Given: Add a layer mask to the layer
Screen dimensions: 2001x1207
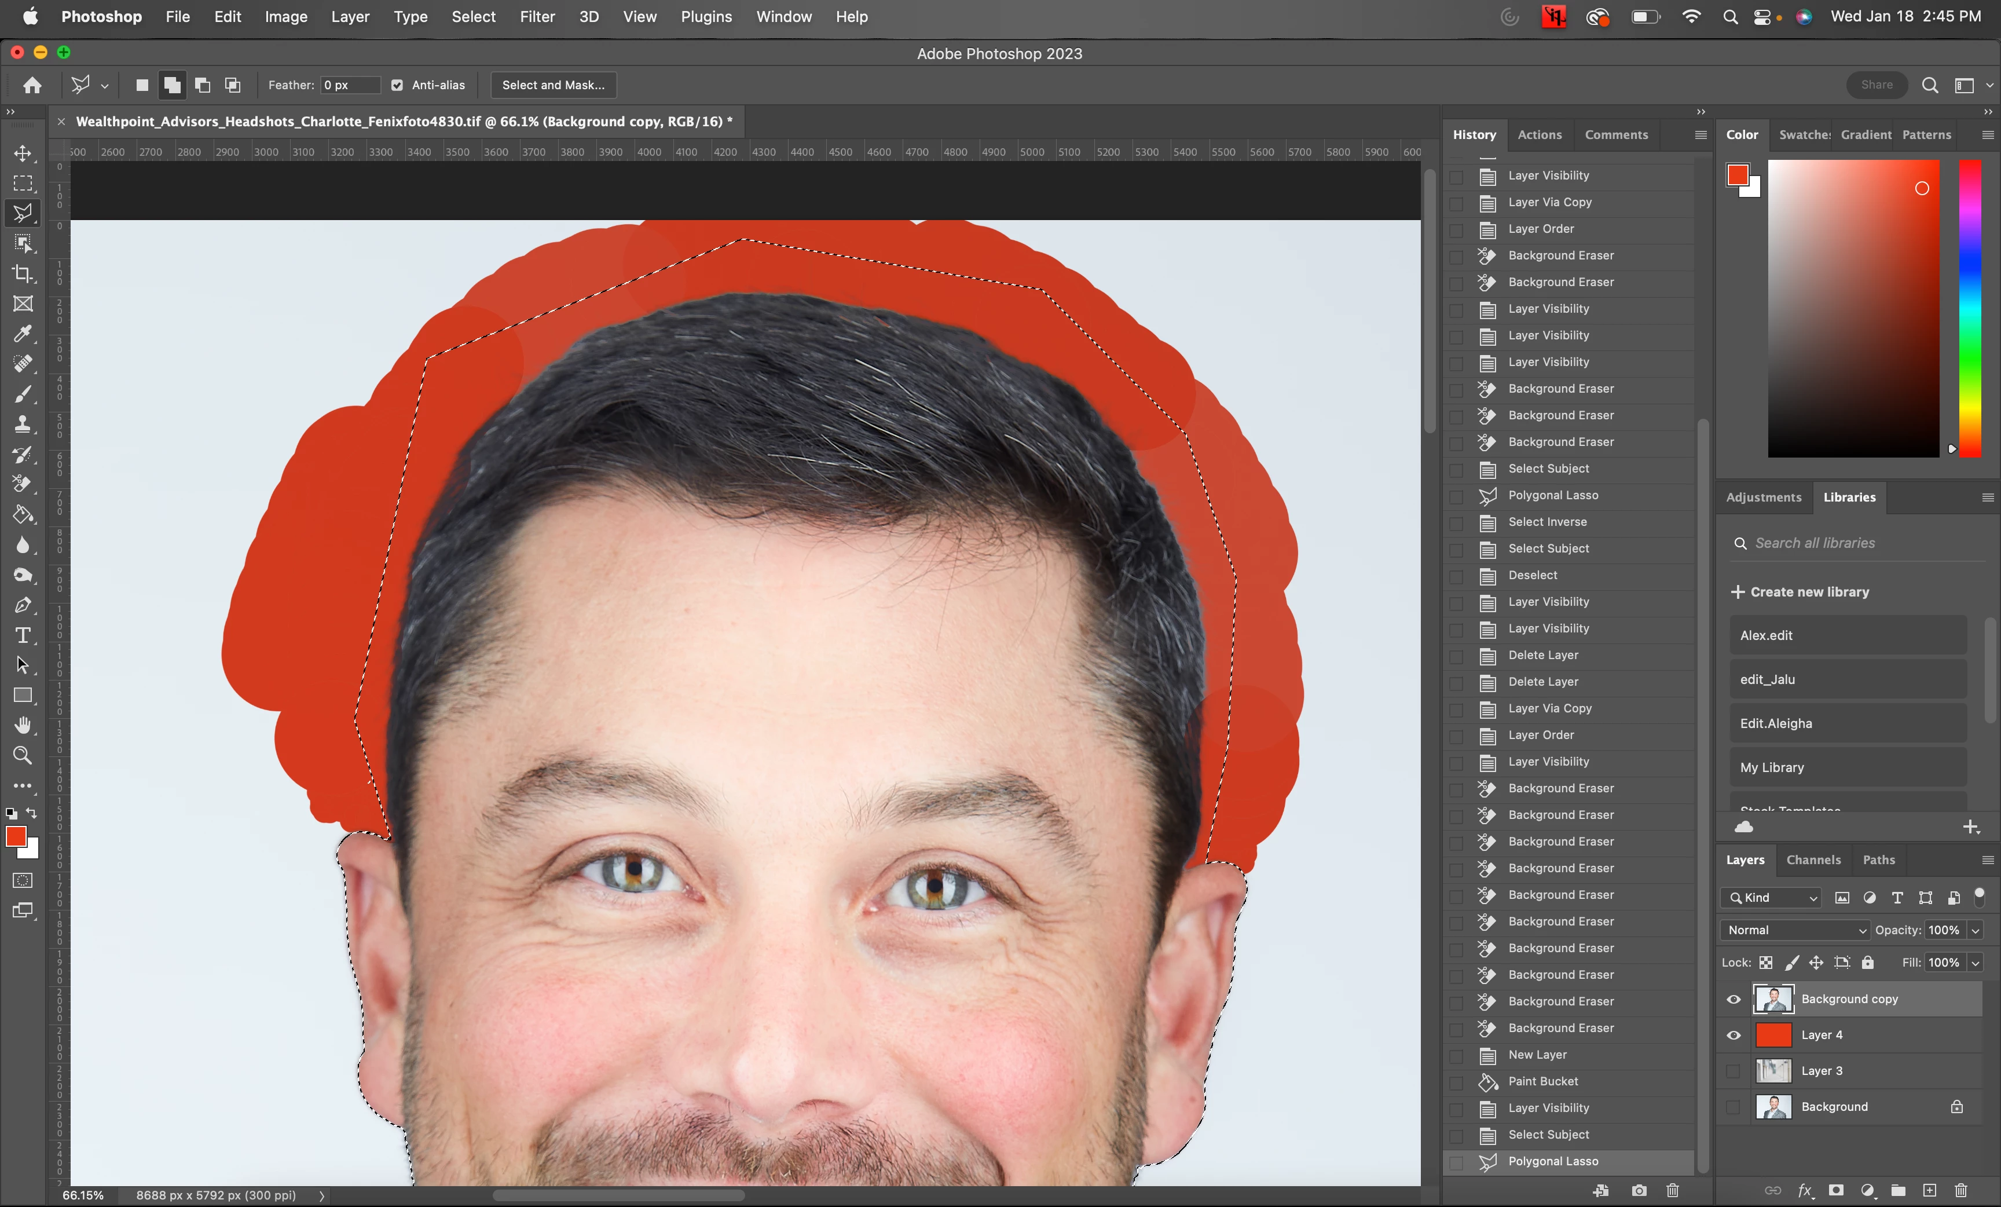Looking at the screenshot, I should 1835,1190.
